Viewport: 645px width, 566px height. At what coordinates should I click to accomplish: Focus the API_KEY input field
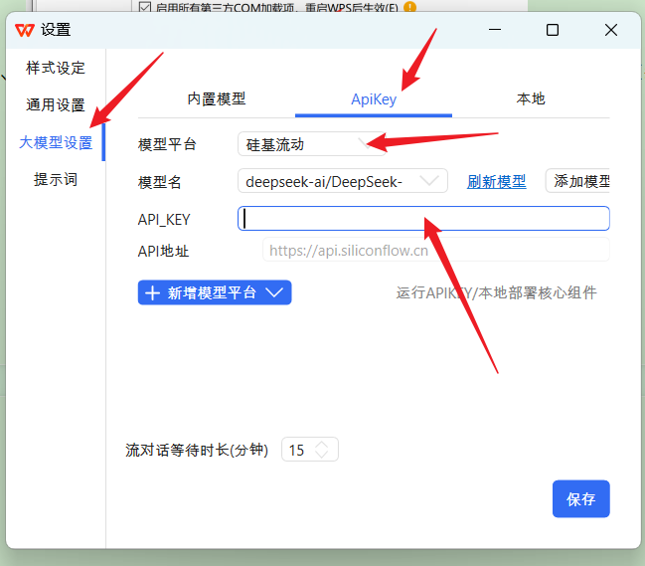point(423,219)
